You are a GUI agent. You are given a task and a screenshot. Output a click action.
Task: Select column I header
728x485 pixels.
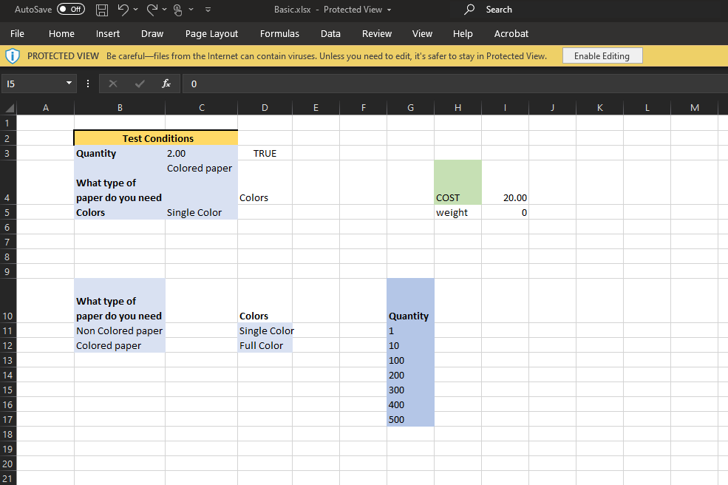pyautogui.click(x=505, y=108)
